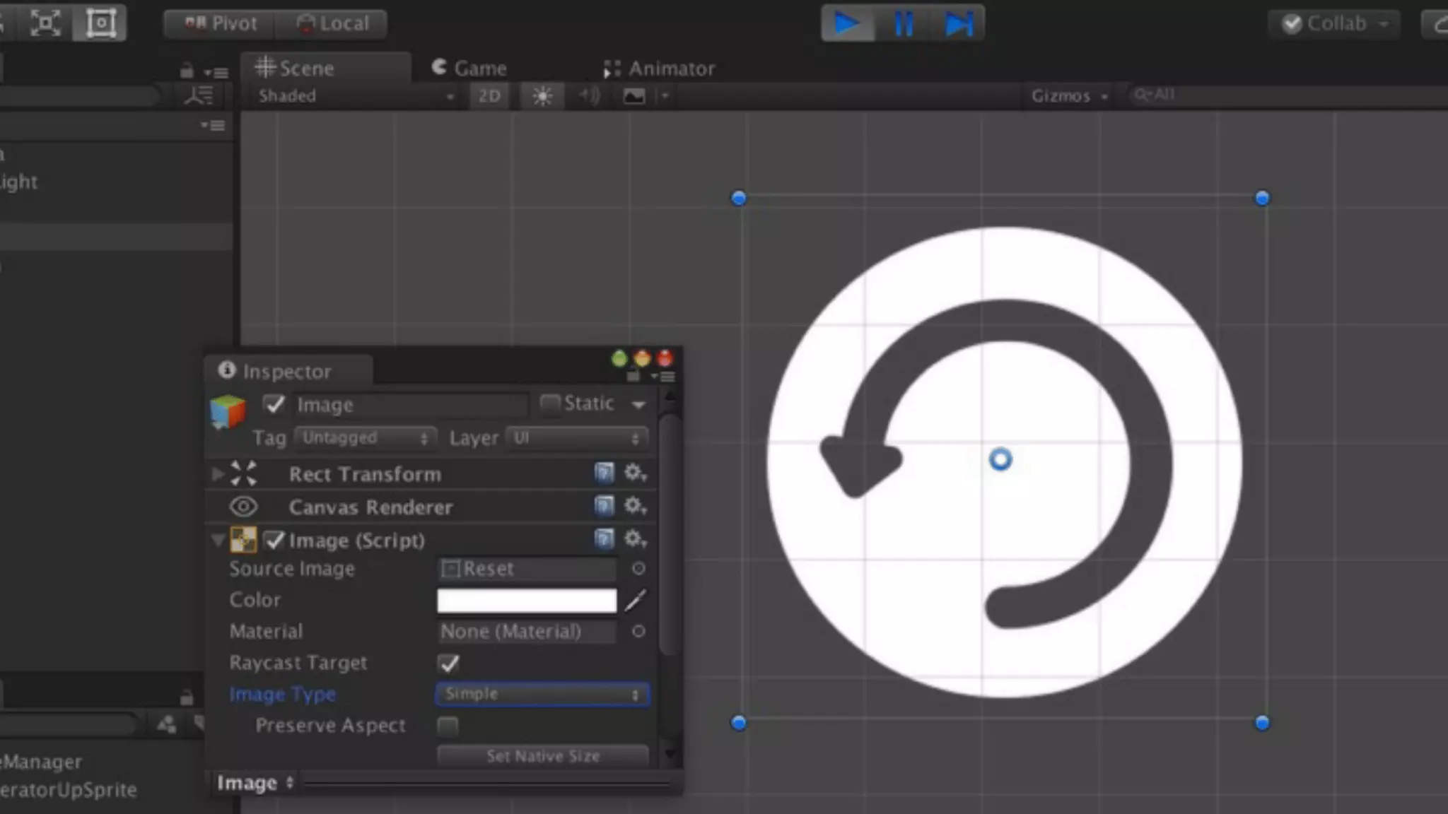Click the Hierarchy panel lock icon

click(186, 71)
